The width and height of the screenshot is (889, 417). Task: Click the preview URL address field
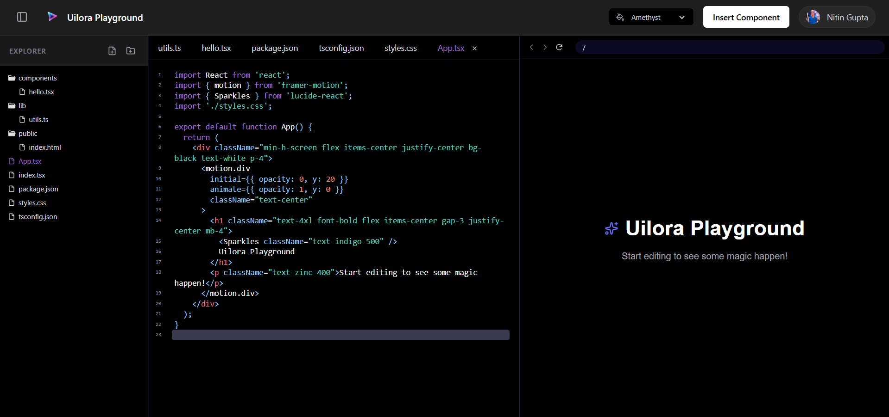730,47
